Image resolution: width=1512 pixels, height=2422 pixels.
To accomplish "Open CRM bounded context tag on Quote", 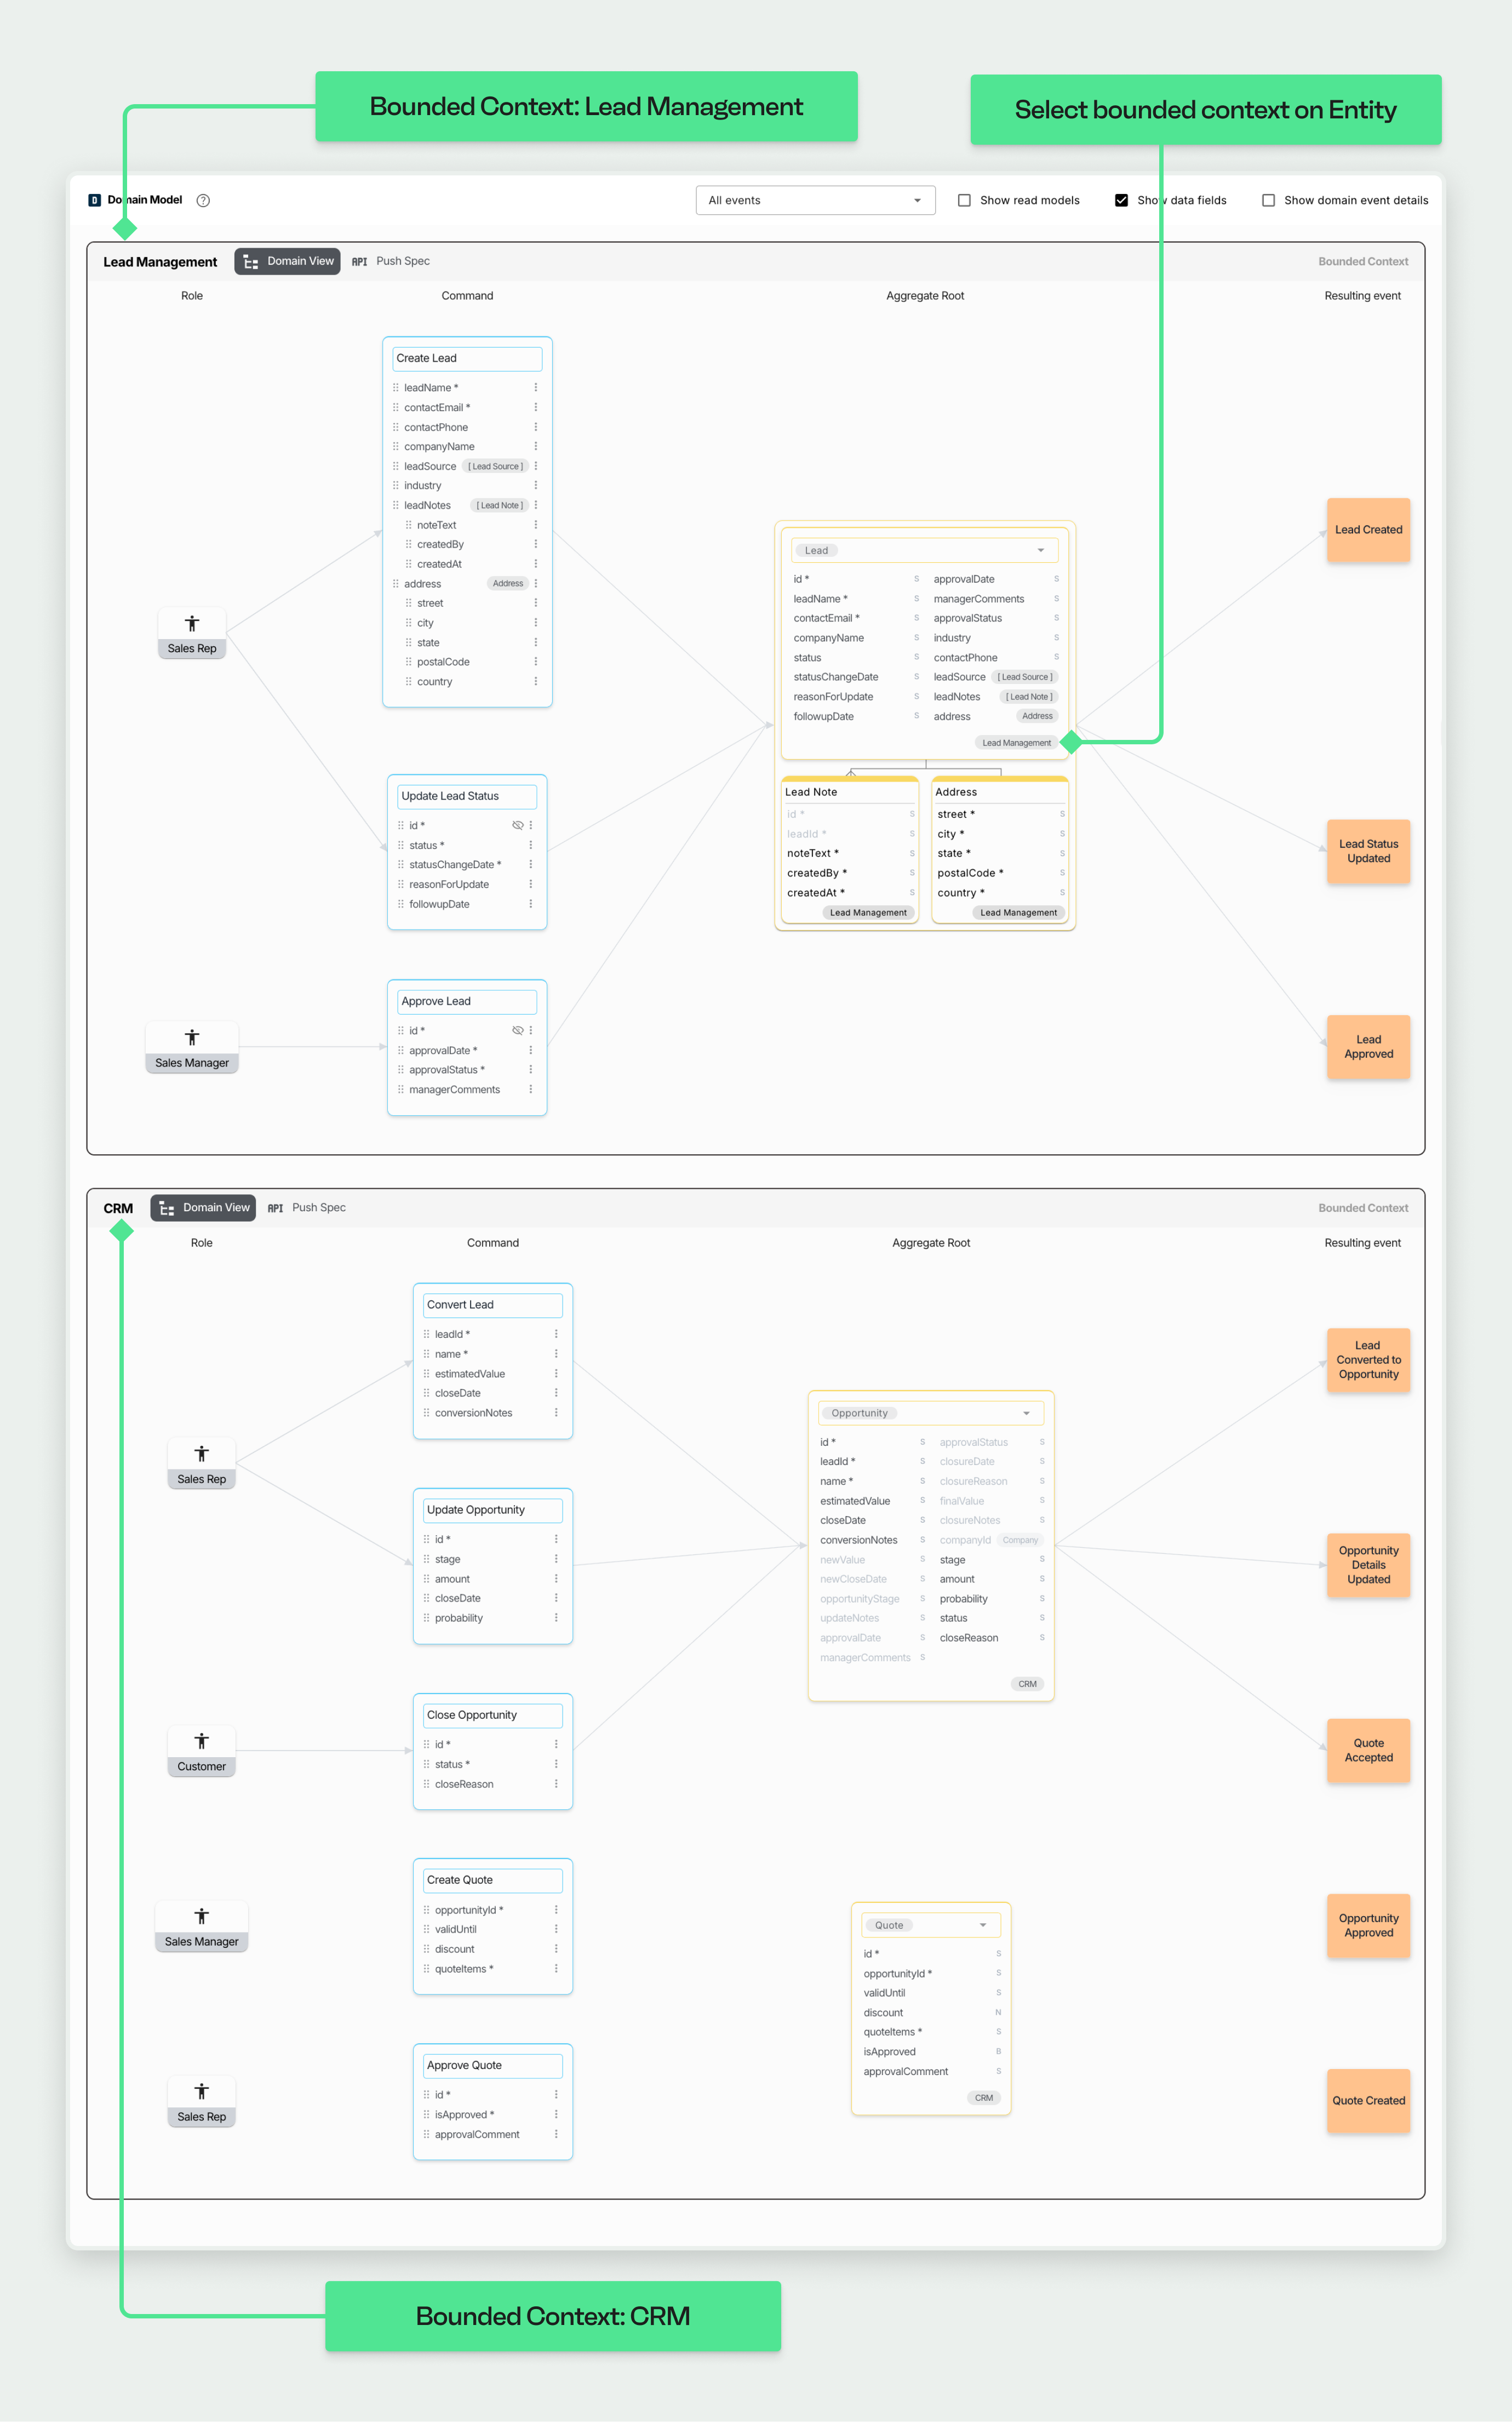I will point(984,2098).
